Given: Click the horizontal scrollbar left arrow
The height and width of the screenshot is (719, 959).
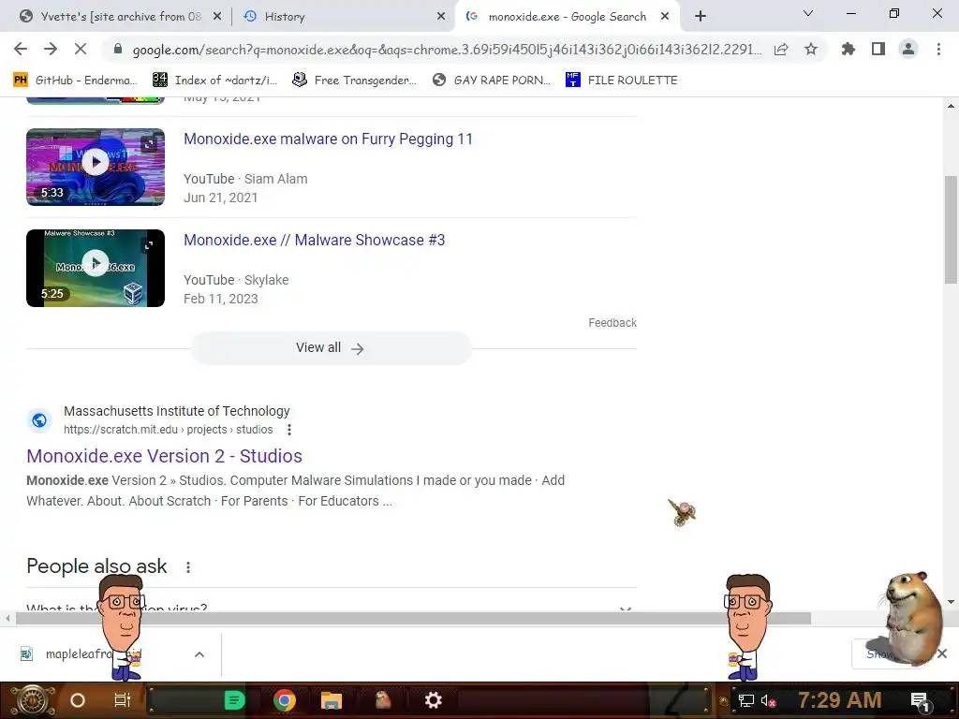Looking at the screenshot, I should [x=7, y=619].
